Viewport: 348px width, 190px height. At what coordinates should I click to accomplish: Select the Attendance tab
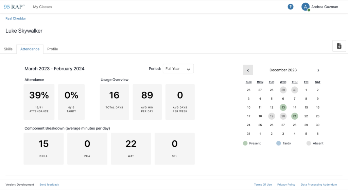[x=30, y=49]
